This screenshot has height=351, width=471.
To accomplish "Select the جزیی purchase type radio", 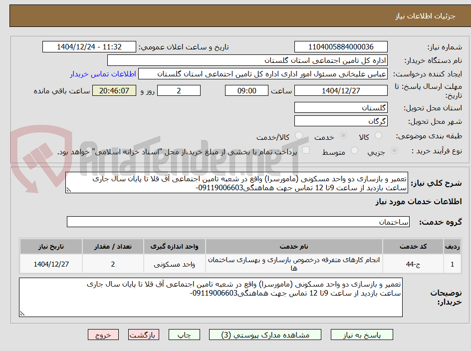I will coord(394,151).
